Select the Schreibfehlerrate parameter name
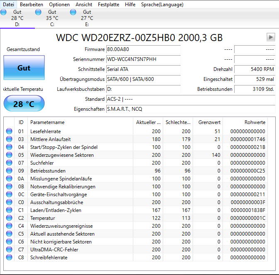This screenshot has height=275, width=279. coord(49,258)
